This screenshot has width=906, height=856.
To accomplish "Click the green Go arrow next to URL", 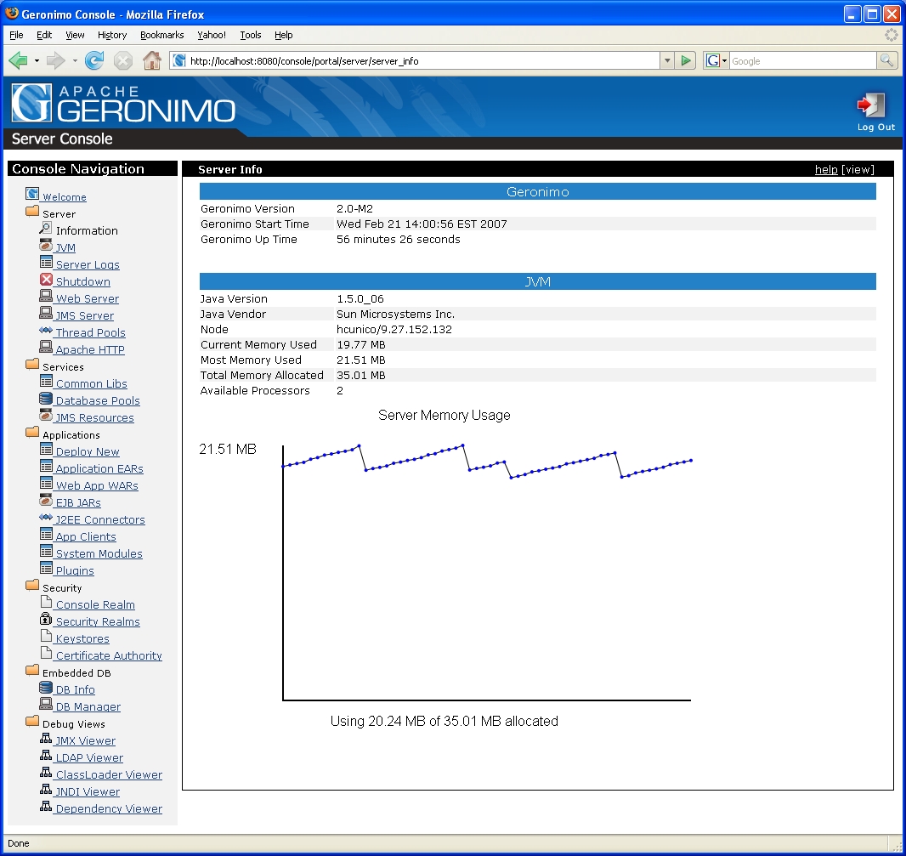I will point(685,60).
